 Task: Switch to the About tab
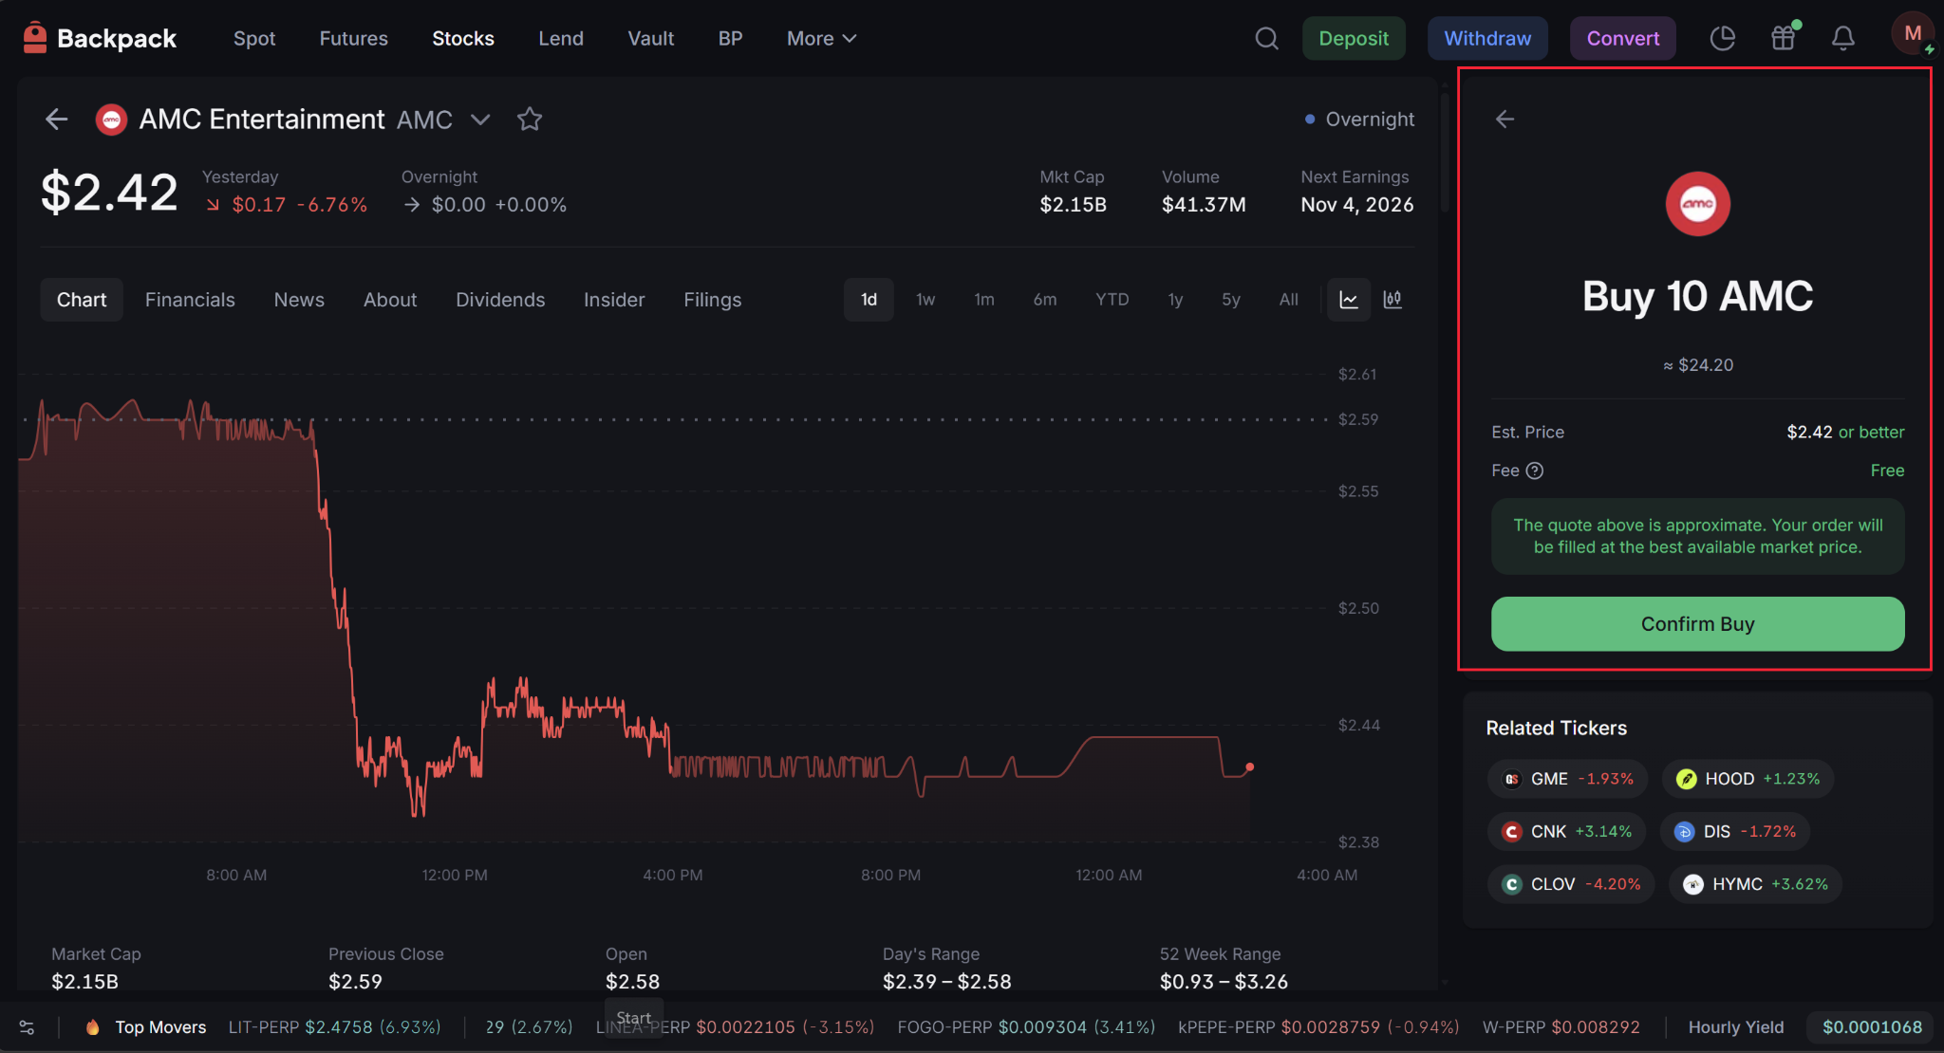390,300
